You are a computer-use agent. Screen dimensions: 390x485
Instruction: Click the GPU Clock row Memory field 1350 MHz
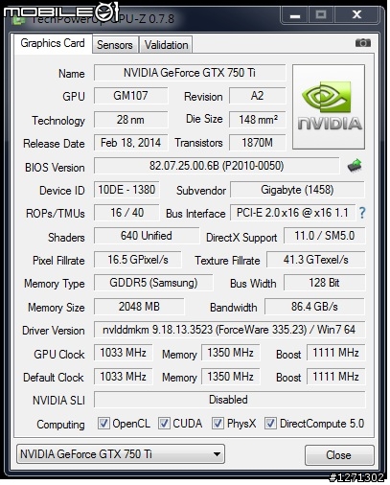[231, 353]
